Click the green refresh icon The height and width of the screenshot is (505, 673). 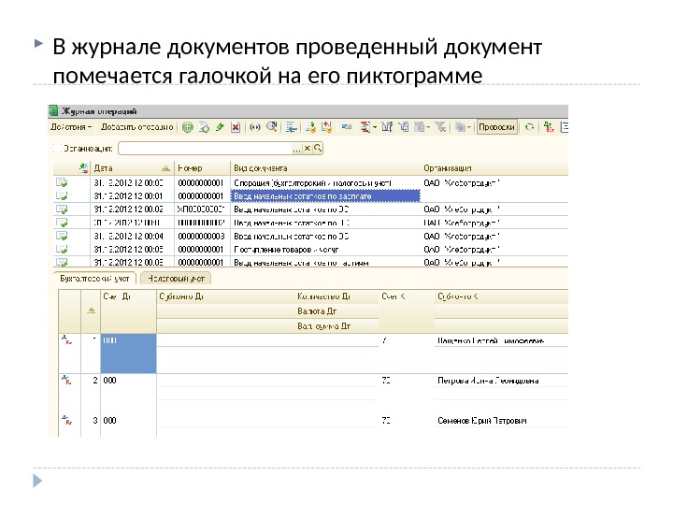(x=529, y=127)
